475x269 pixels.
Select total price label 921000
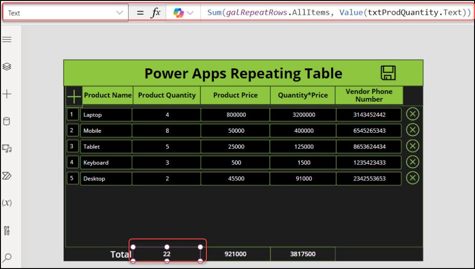point(235,254)
